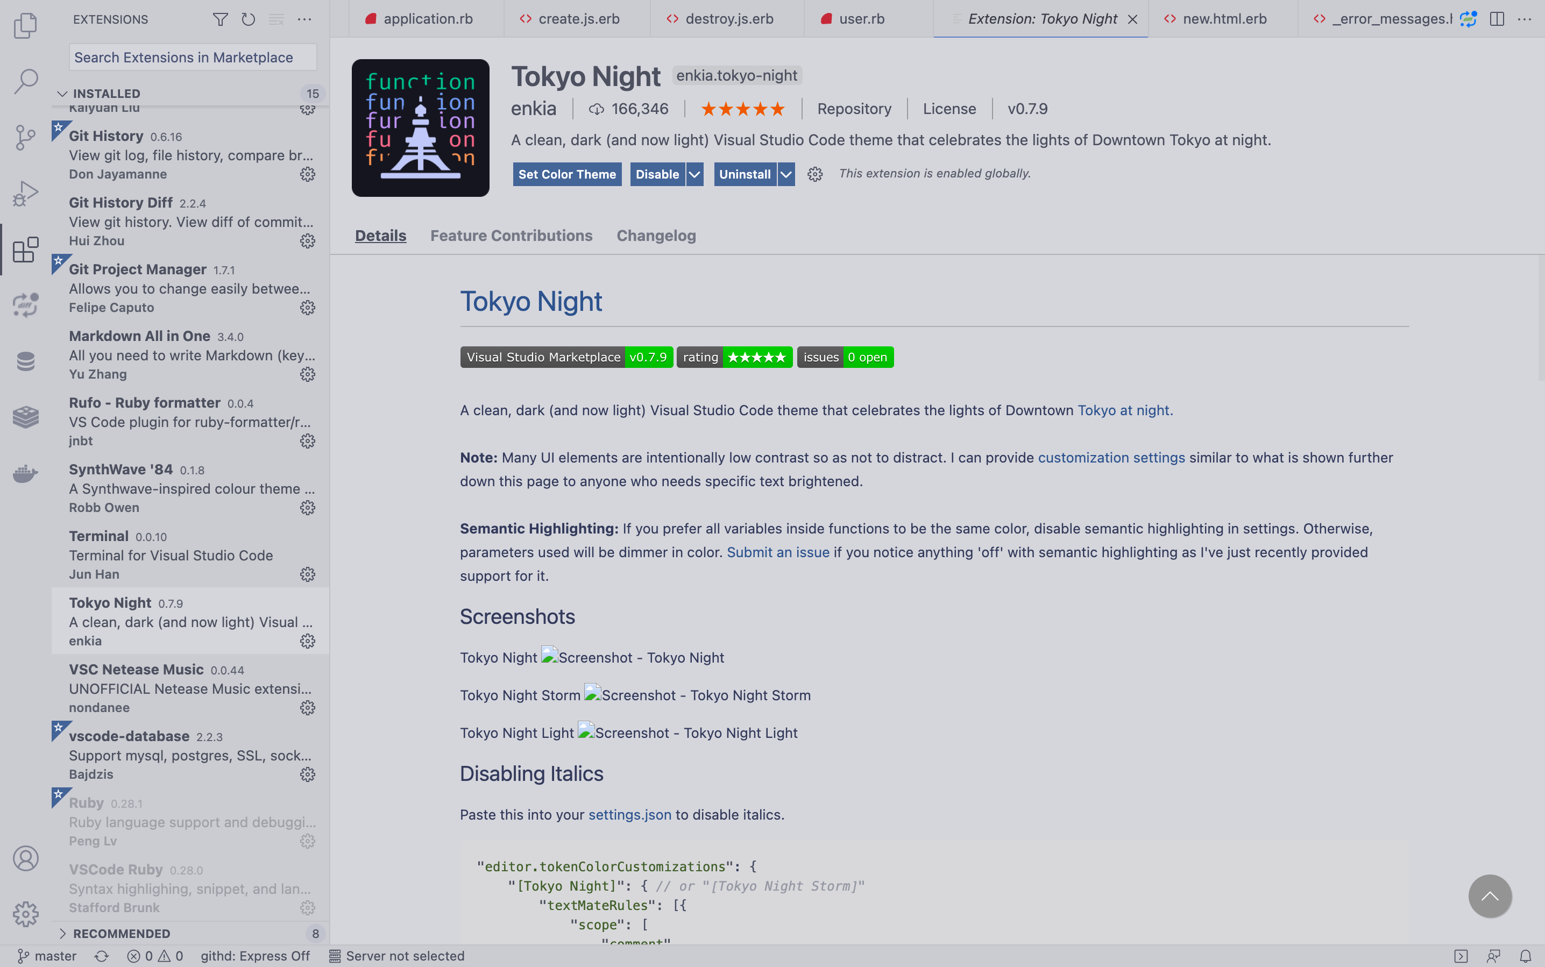This screenshot has height=967, width=1545.
Task: Open the Explorer view in activity bar
Action: click(26, 26)
